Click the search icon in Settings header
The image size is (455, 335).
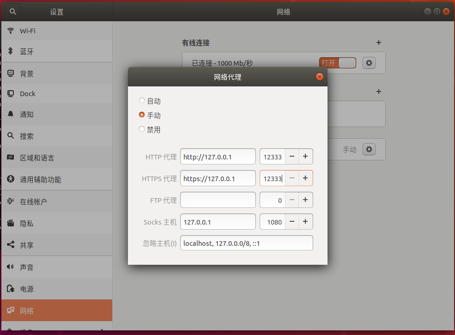point(12,12)
